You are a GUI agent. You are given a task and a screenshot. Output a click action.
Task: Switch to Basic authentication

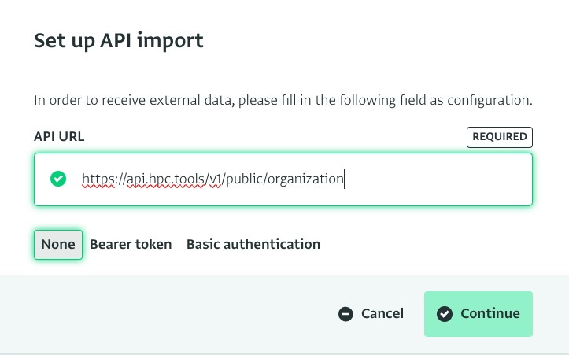(253, 245)
